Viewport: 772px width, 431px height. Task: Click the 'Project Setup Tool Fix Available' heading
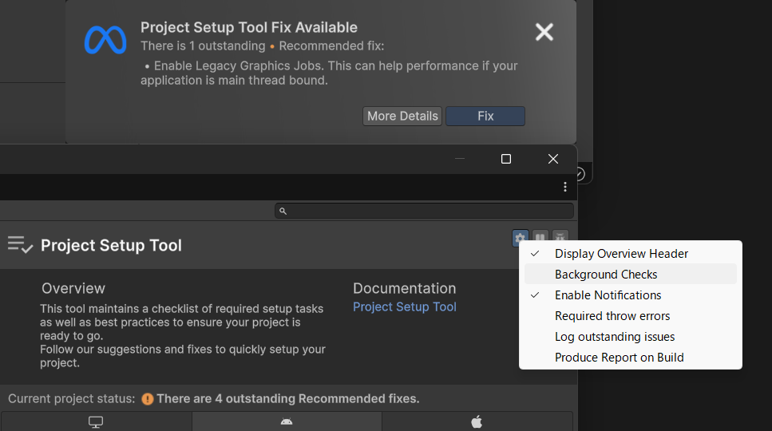tap(248, 28)
